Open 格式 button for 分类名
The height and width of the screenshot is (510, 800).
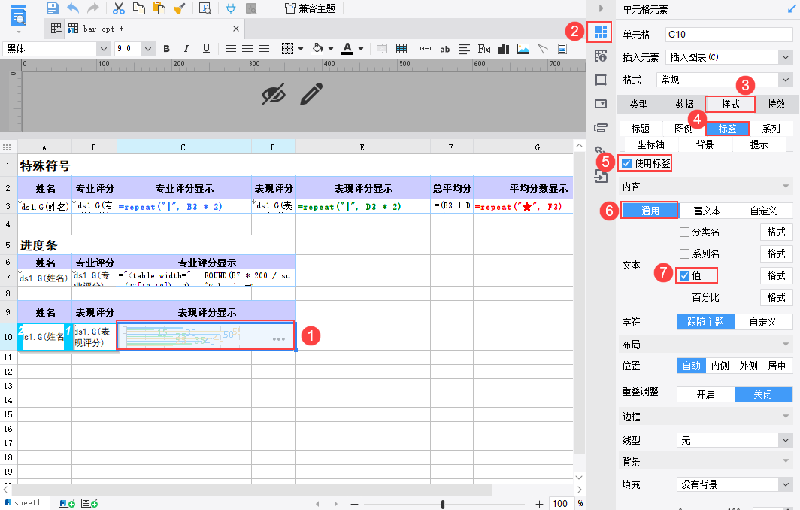(776, 232)
